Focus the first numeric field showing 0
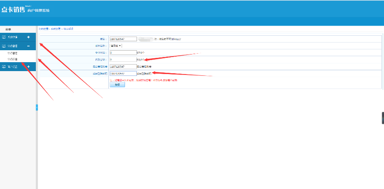The image size is (384, 189). click(123, 52)
